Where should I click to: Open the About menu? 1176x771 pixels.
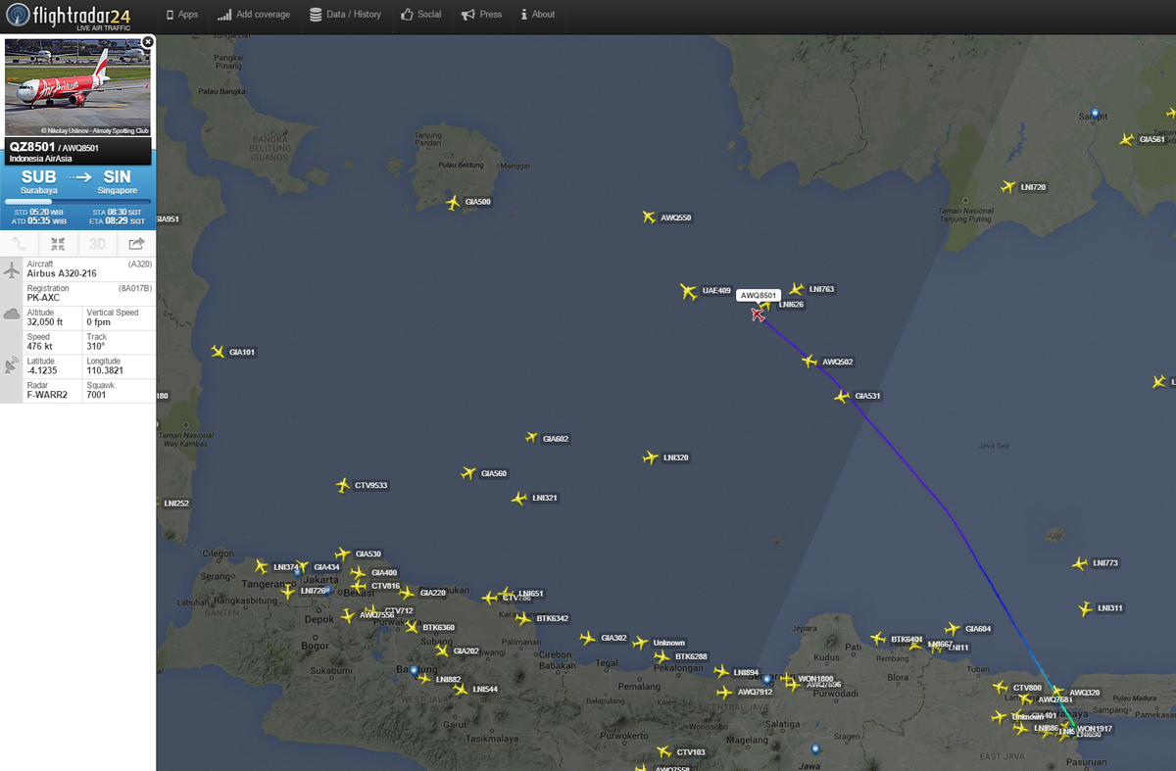click(x=537, y=15)
